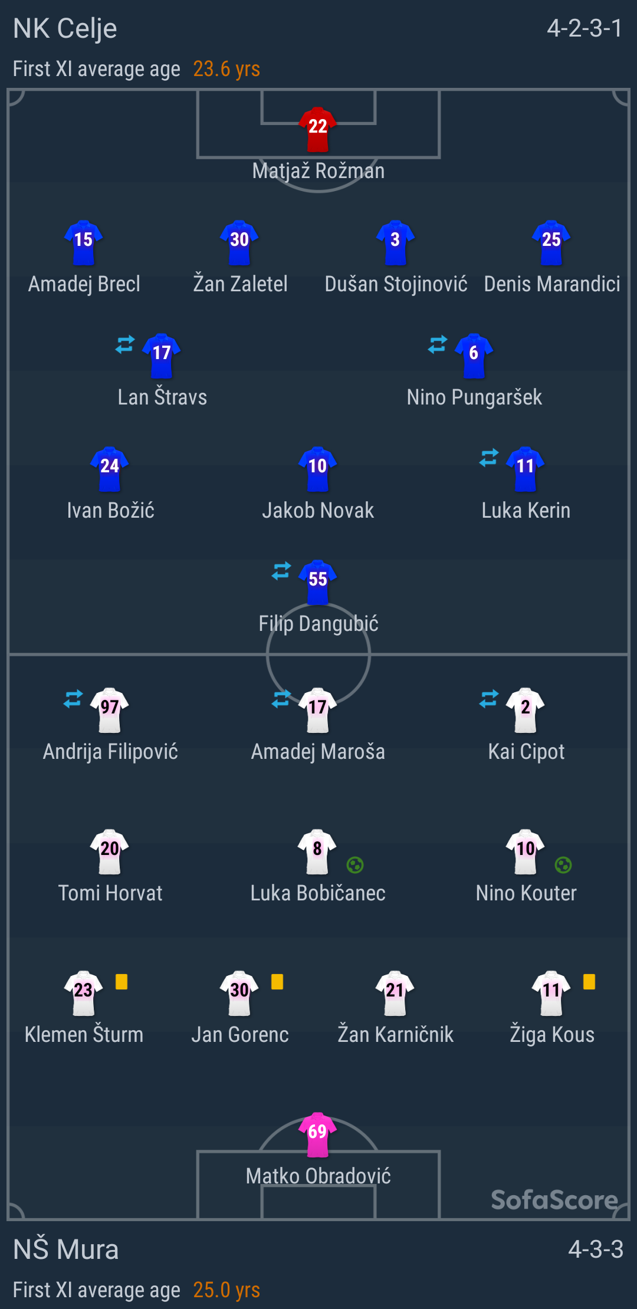Tap the yellow card beside Žiga Kous
The image size is (637, 1309).
[x=589, y=982]
